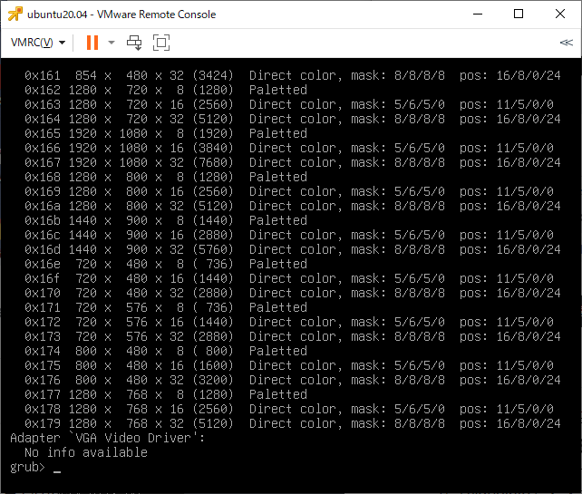582x494 pixels.
Task: Select mode row 0x165 1920 x 1080 Paletted
Action: pyautogui.click(x=166, y=133)
